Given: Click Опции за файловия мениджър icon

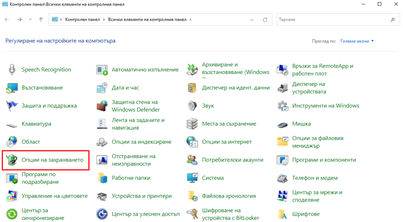Looking at the screenshot, I should 283,142.
